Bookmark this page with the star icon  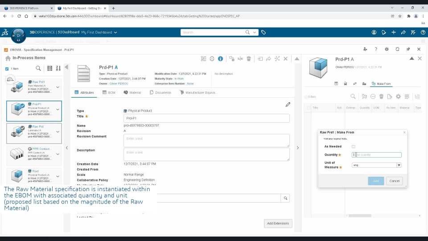point(400,16)
